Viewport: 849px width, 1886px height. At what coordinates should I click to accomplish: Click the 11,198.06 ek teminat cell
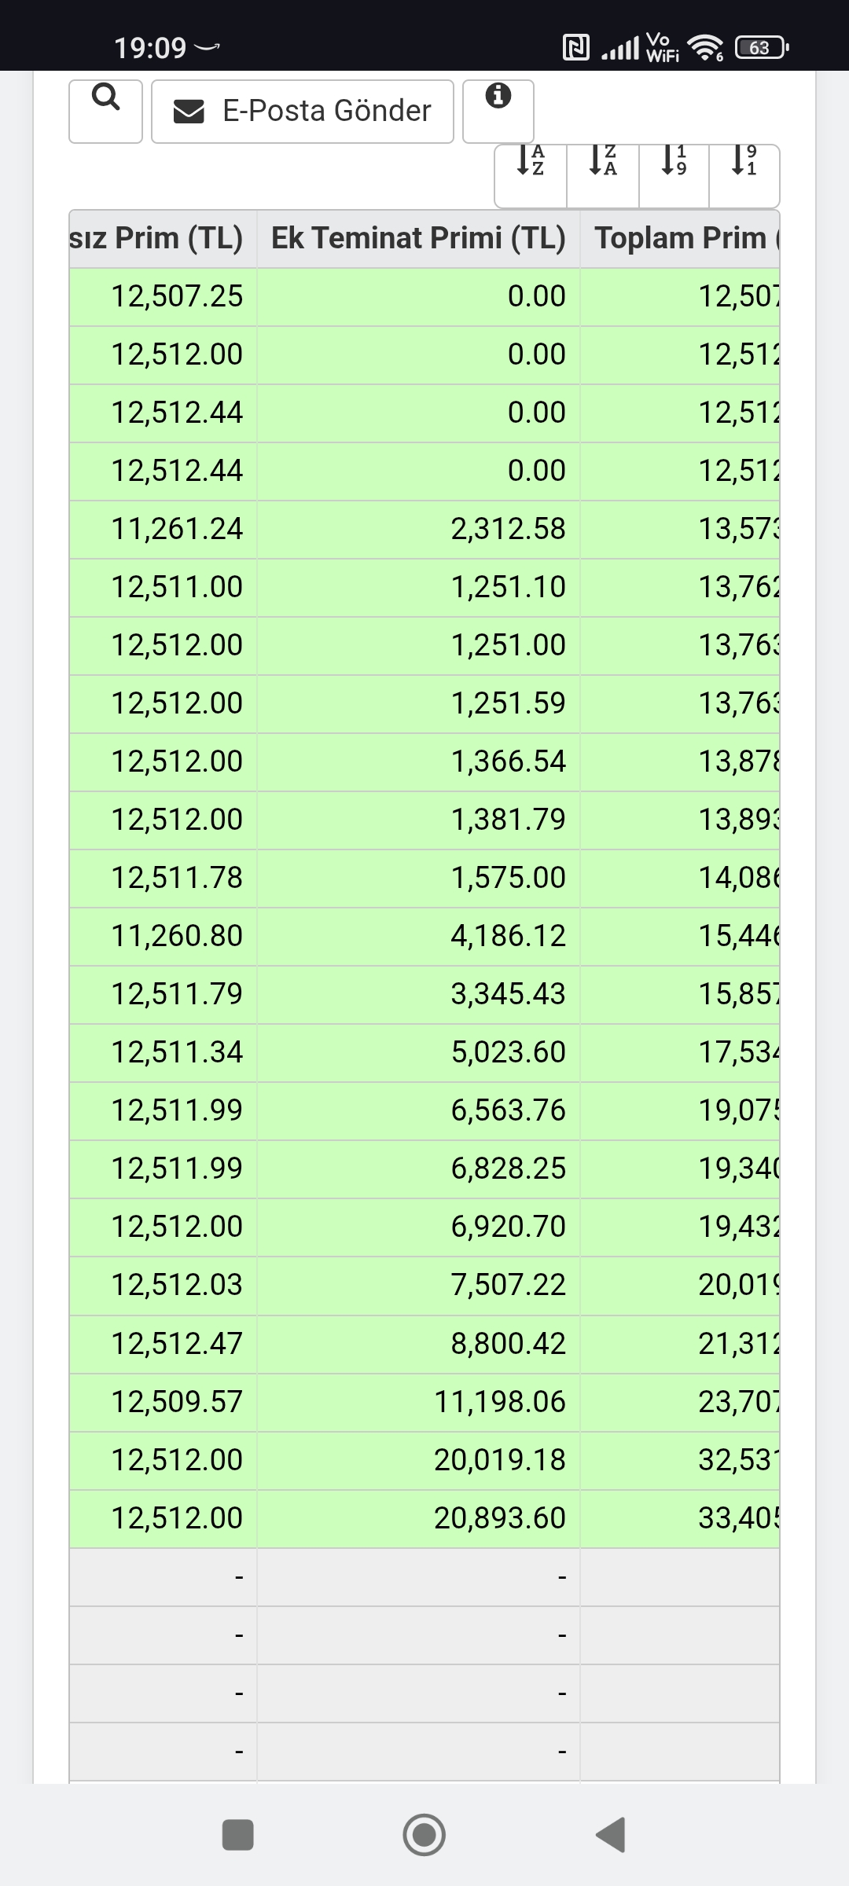[x=418, y=1402]
